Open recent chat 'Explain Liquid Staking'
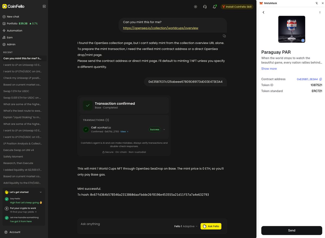This screenshot has height=238, width=325. click(22, 117)
